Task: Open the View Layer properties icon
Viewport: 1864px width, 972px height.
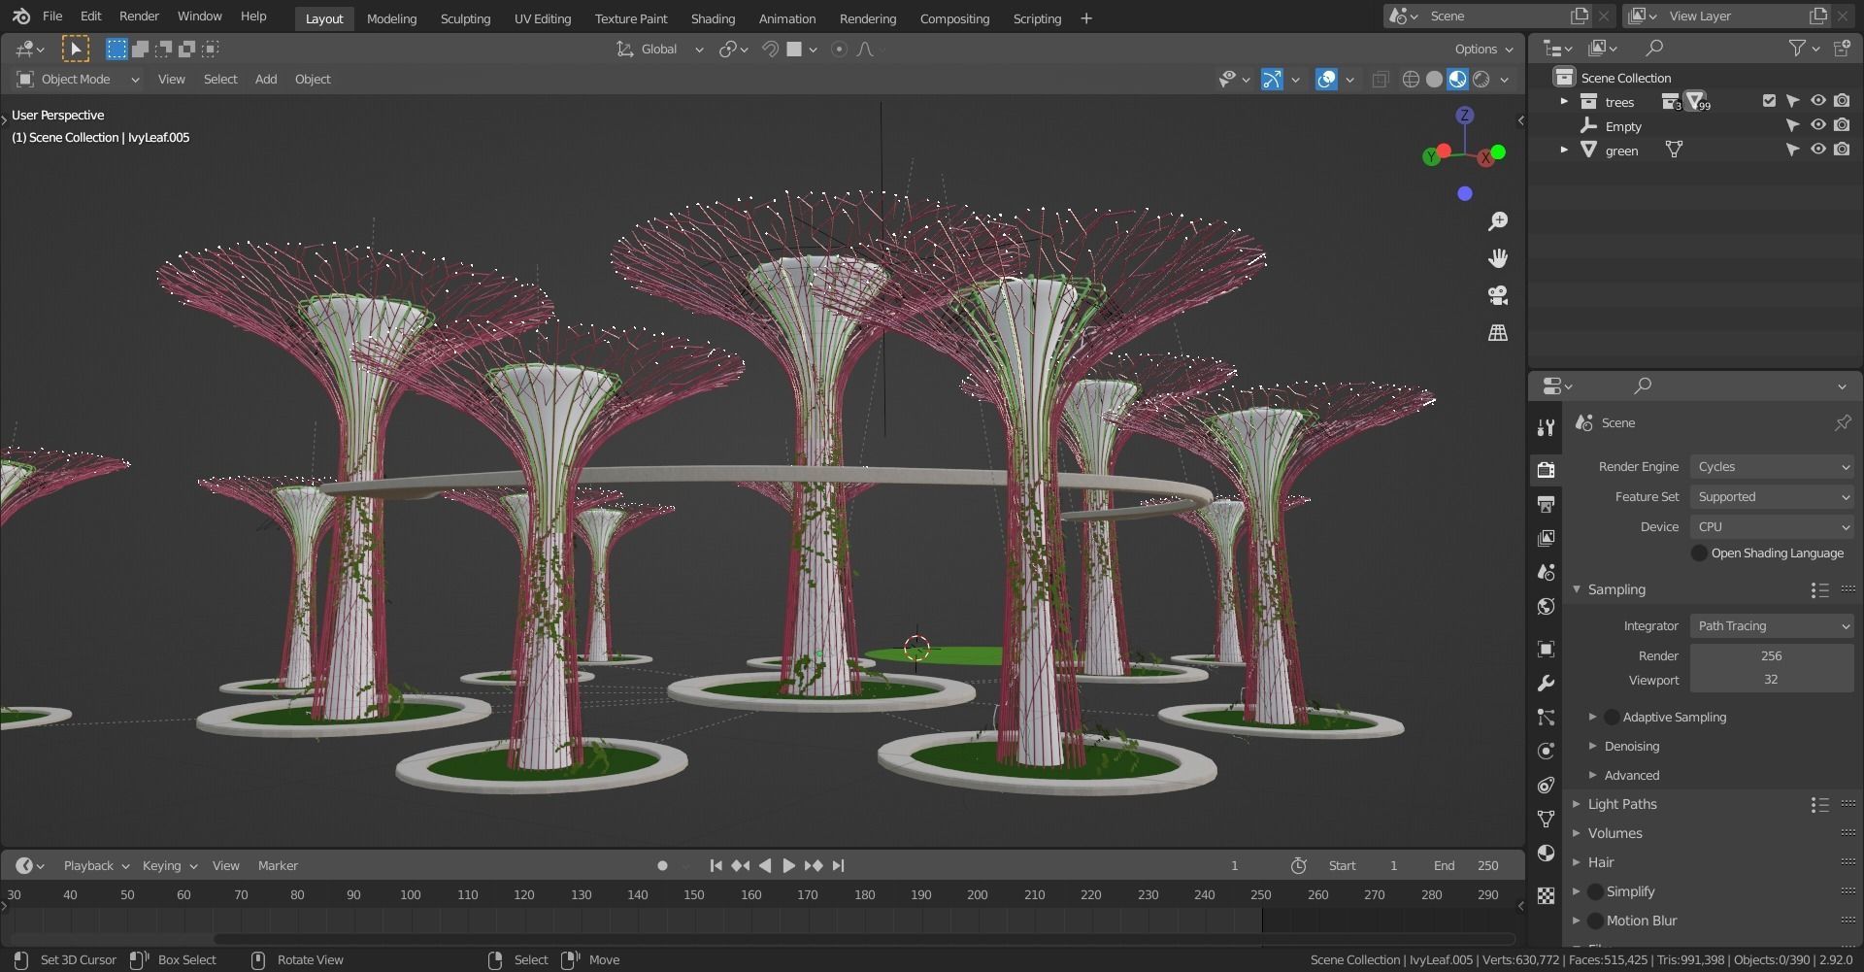Action: coord(1546,538)
